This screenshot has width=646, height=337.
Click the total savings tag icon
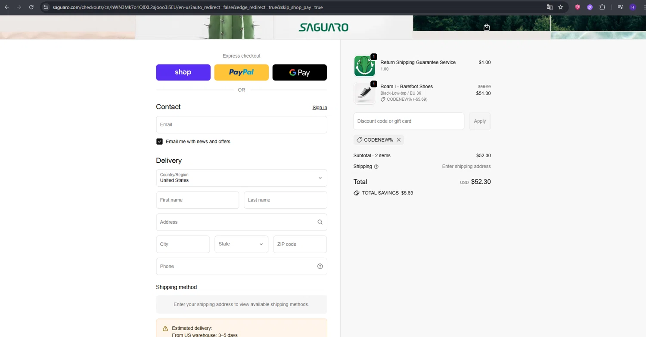pos(357,193)
